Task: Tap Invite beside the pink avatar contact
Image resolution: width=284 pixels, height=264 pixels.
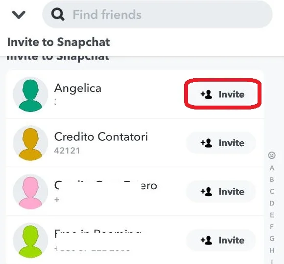Action: click(221, 192)
